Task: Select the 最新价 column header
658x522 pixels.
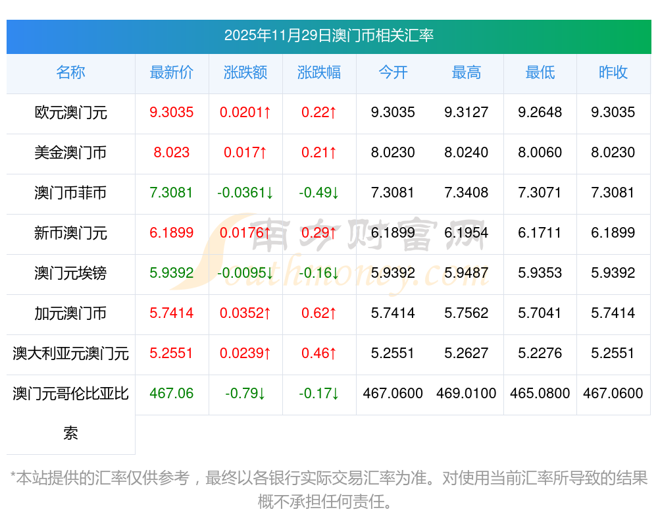Action: 171,72
